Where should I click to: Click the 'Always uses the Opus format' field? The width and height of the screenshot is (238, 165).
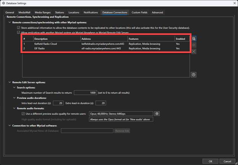pos(121,119)
